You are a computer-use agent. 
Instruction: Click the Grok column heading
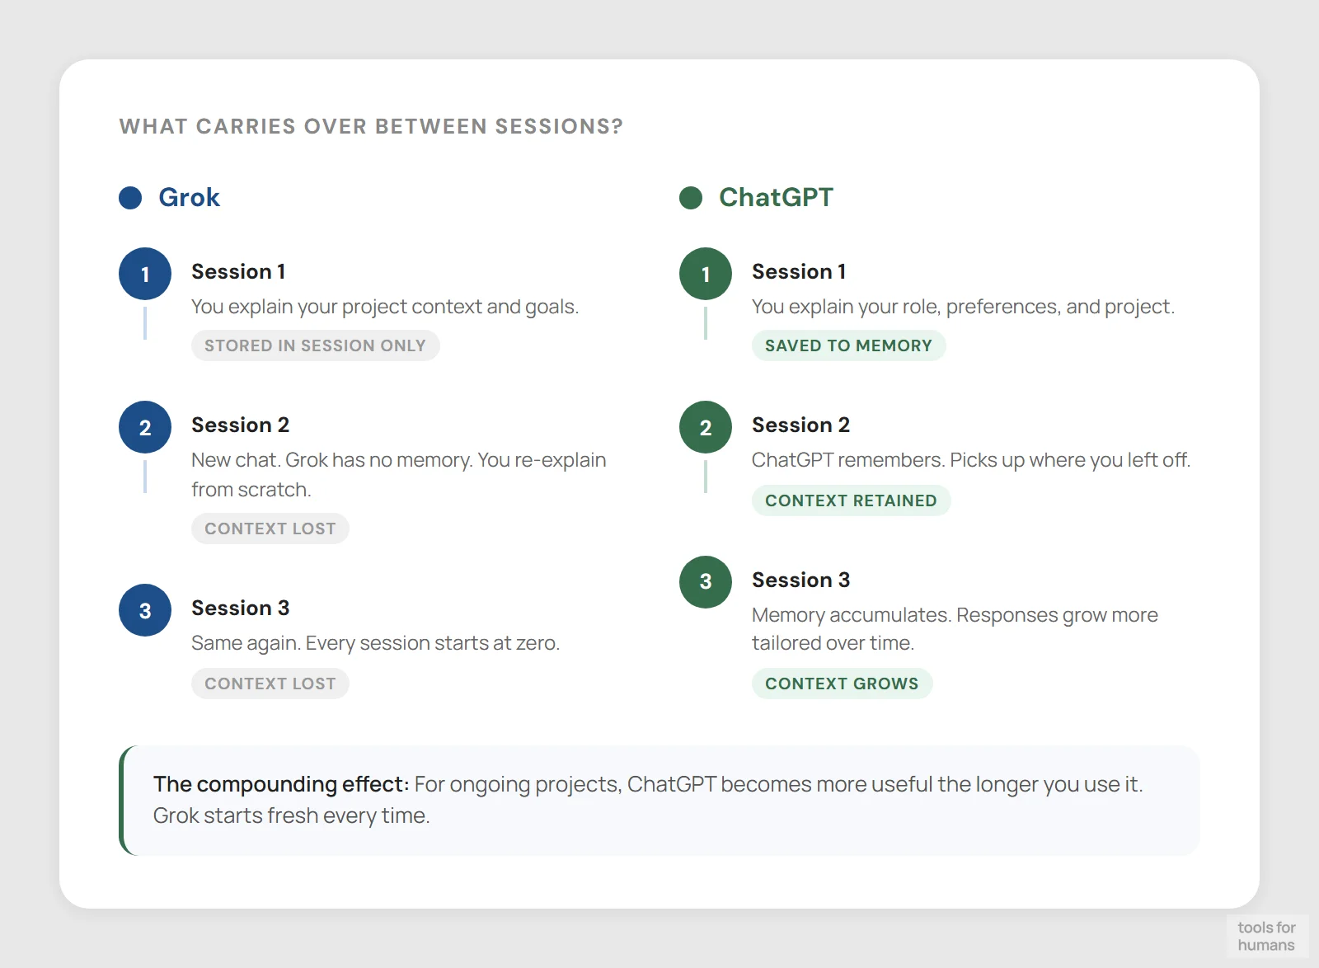tap(189, 198)
